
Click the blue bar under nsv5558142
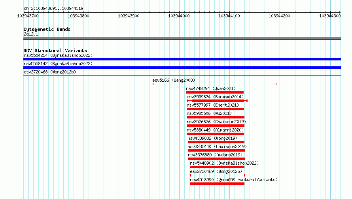tap(182, 68)
